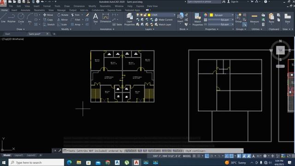Activate the Rotate command
The image size is (295, 166).
click(63, 15)
